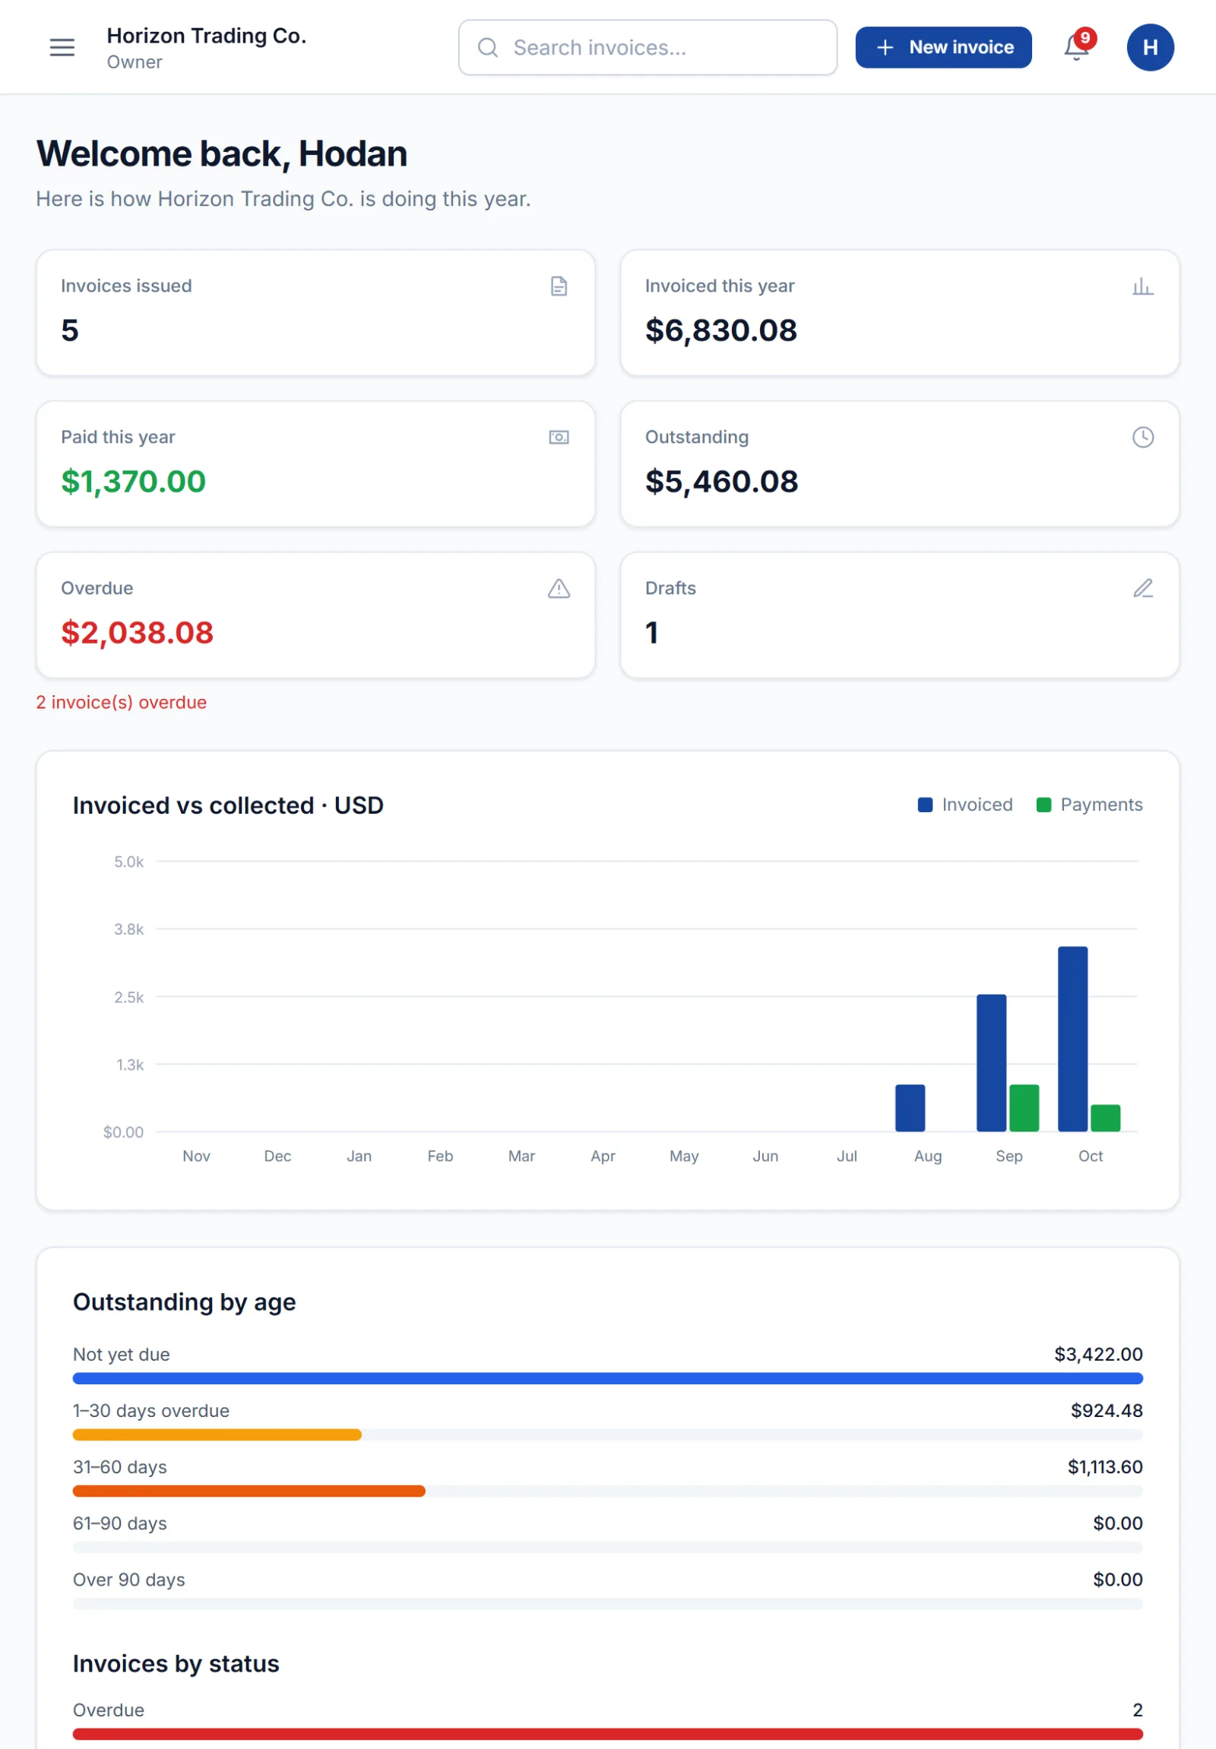Screen dimensions: 1216x1749
Task: Open the hamburger navigation menu
Action: (62, 47)
